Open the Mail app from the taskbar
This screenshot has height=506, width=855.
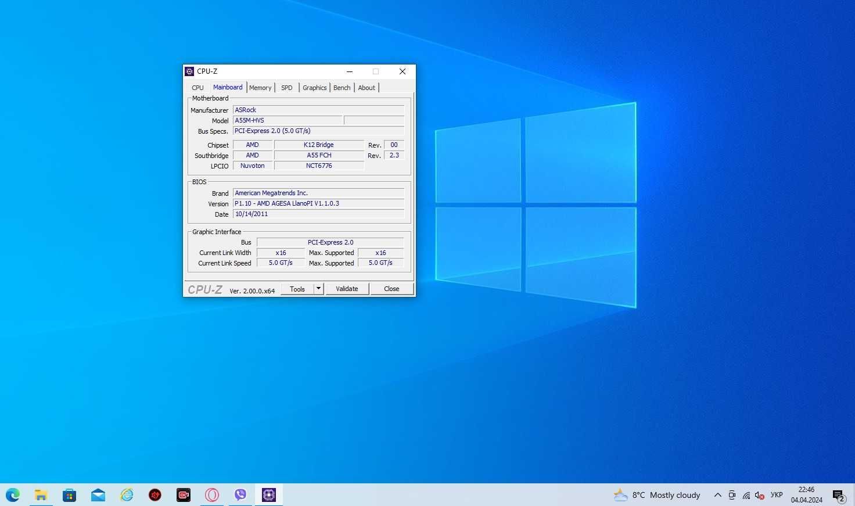pos(98,495)
